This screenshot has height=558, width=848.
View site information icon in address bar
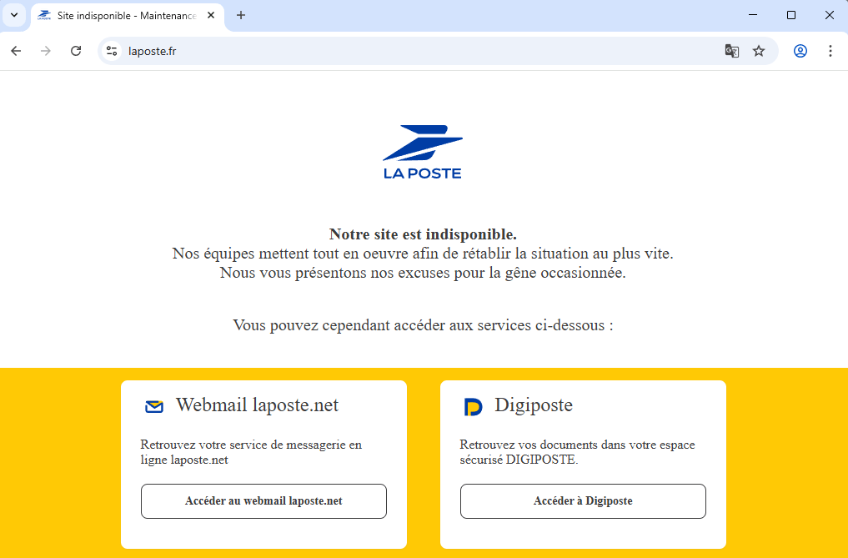point(112,51)
